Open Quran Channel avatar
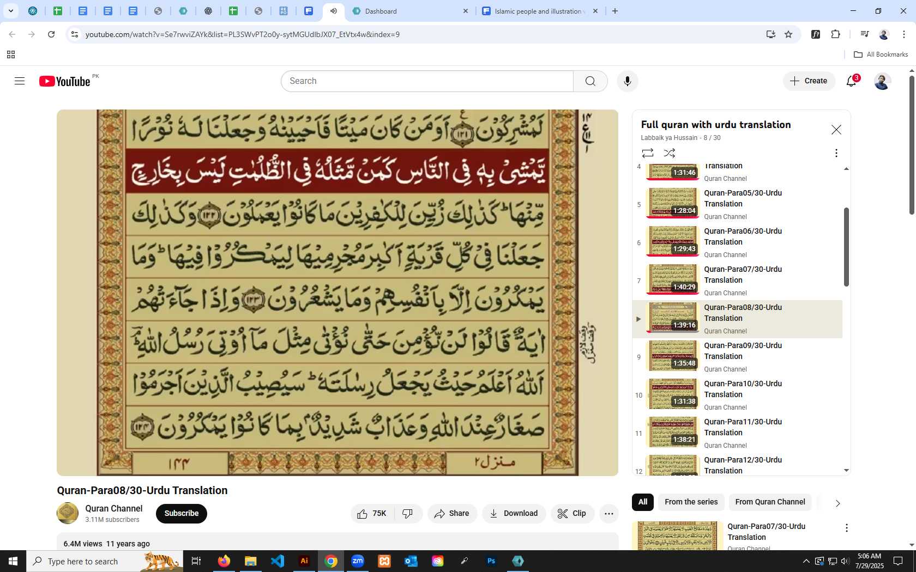The width and height of the screenshot is (916, 572). [x=68, y=513]
